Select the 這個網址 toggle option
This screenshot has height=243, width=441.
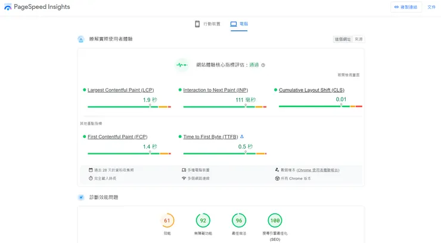point(343,39)
